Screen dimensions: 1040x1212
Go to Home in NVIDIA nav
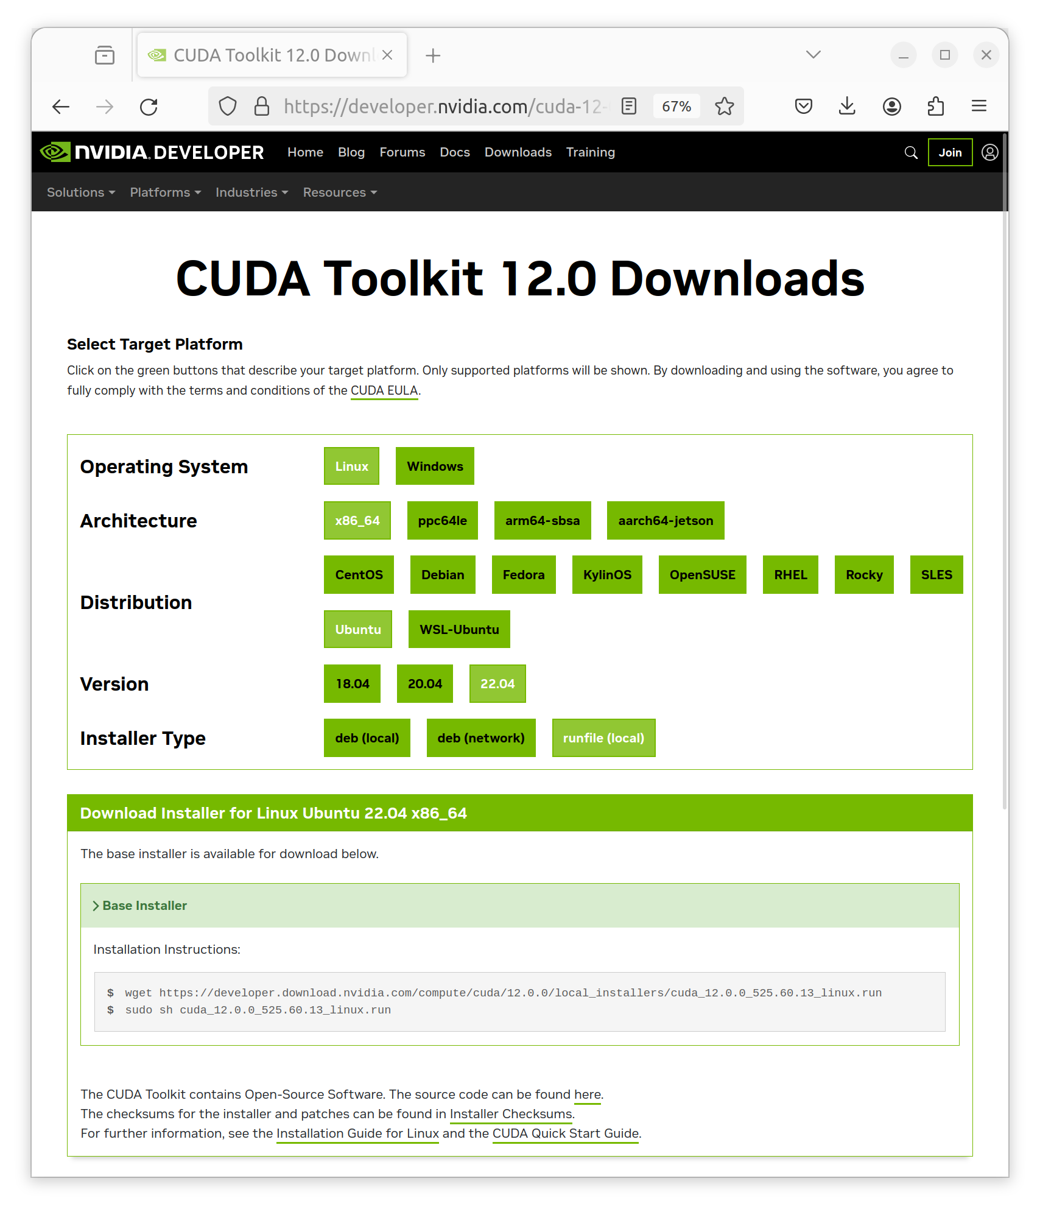(305, 152)
